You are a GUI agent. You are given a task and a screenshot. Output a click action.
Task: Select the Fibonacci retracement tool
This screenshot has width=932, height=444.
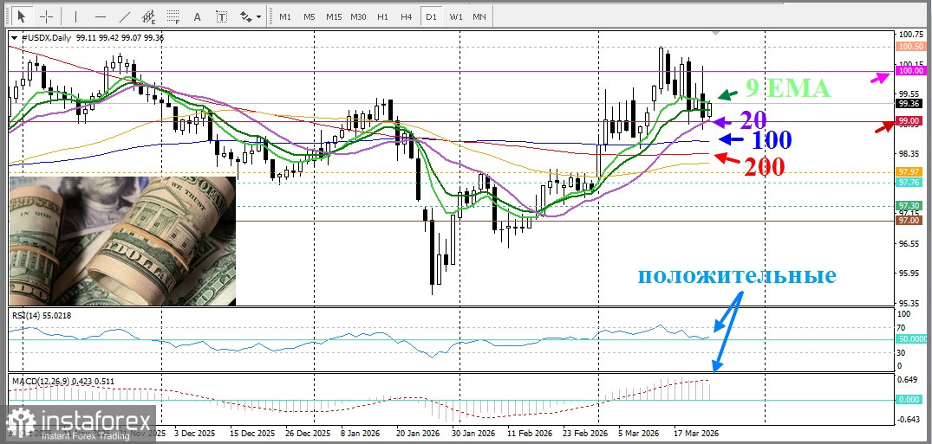click(174, 16)
